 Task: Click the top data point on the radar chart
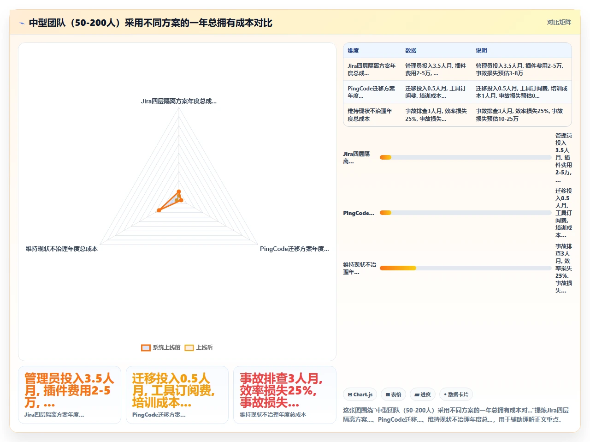179,191
